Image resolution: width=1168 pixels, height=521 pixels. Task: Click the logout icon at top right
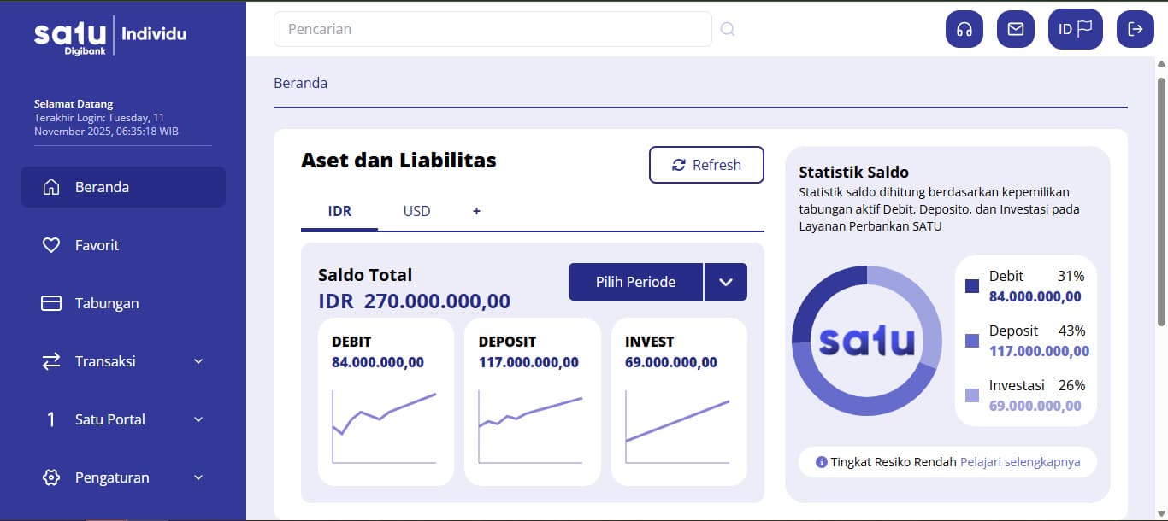click(x=1135, y=28)
